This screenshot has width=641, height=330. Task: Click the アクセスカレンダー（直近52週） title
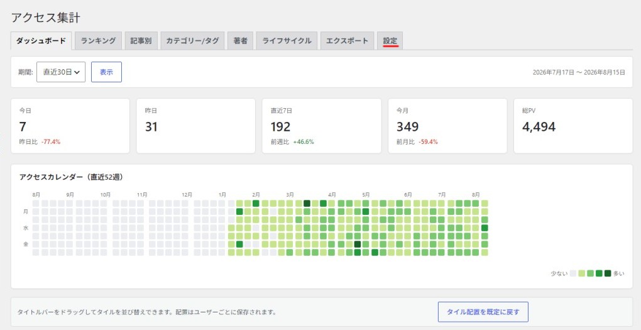point(71,177)
